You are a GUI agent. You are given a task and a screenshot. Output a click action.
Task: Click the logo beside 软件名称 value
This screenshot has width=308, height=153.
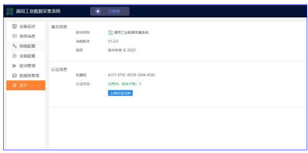click(110, 33)
